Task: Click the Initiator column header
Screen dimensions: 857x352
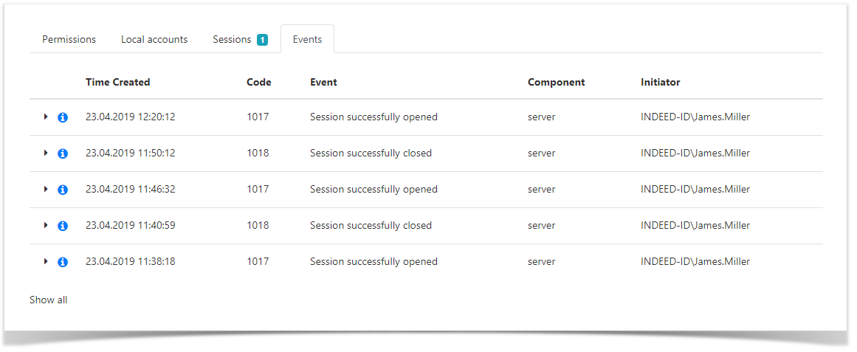Action: [660, 82]
